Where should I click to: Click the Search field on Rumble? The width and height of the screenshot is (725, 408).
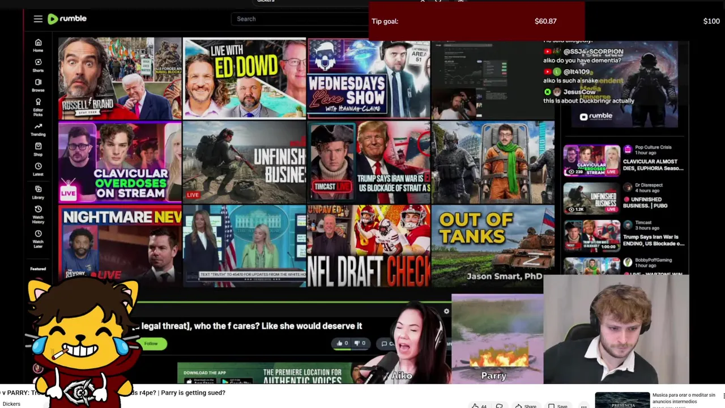coord(300,19)
